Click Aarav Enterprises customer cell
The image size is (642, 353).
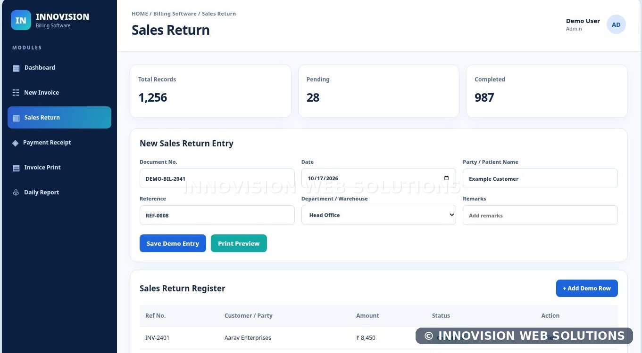[248, 338]
